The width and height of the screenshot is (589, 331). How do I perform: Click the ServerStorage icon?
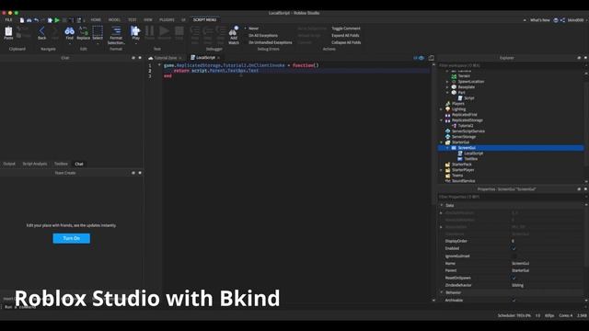coord(448,137)
